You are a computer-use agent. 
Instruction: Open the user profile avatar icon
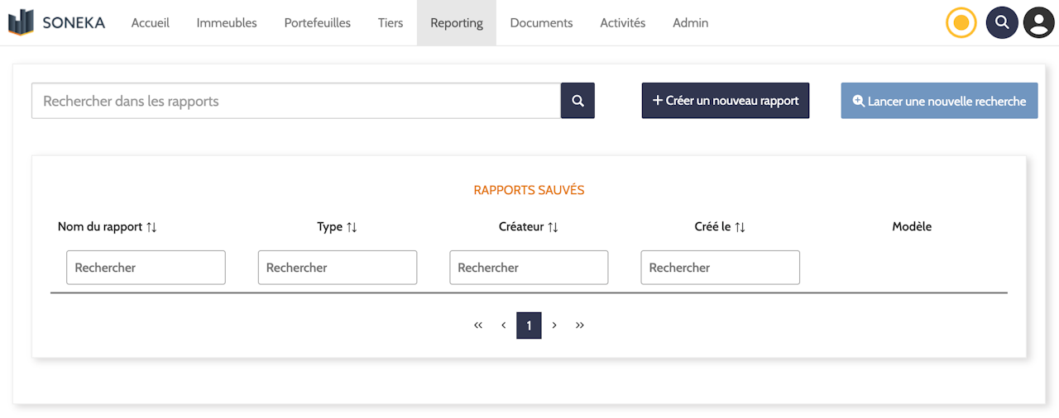pos(1039,22)
